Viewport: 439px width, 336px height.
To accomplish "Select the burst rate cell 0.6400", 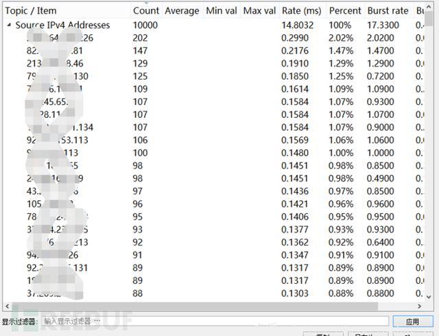I will (381, 242).
